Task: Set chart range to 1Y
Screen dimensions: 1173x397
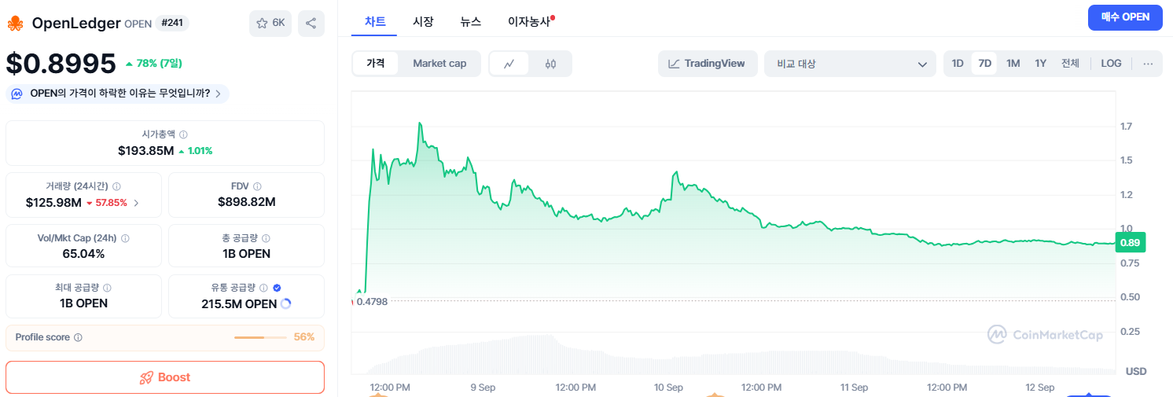Action: 1040,64
